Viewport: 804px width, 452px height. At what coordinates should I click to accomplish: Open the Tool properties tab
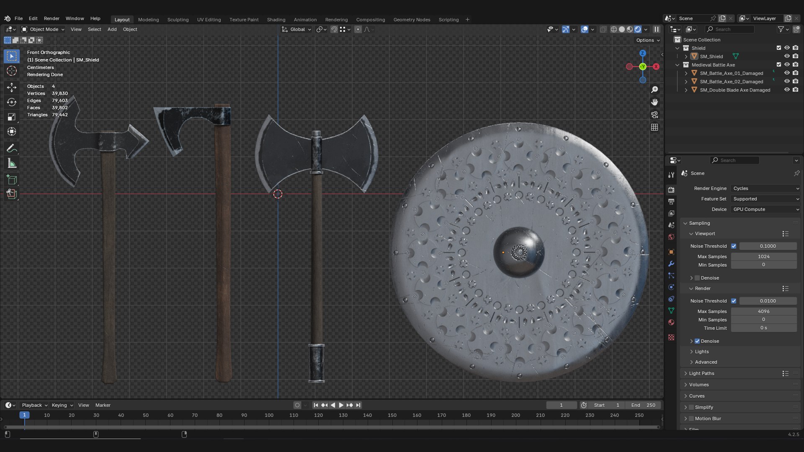point(671,175)
